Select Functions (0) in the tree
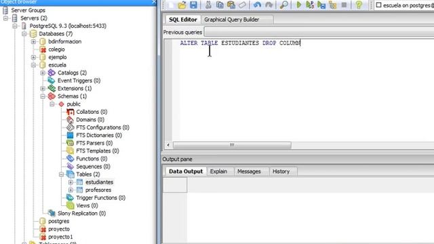Viewport: 434px width, 244px height. (92, 159)
